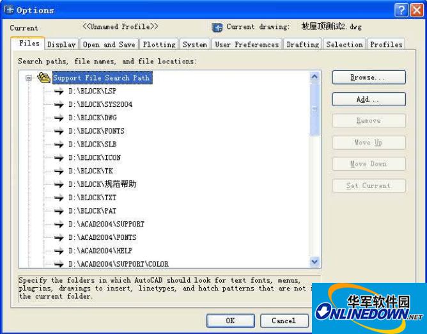This screenshot has width=427, height=334.
Task: Click the arrow icon beside D:\BLOCK\DWG
Action: click(59, 118)
